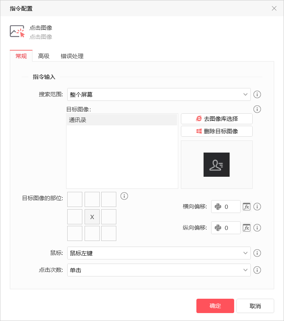Open fx expression editor for 横向偏移

tap(247, 207)
